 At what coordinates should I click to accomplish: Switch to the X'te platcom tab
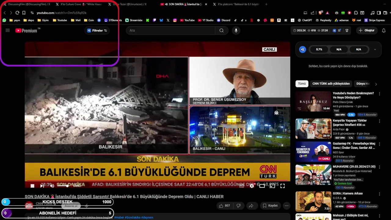[x=236, y=4]
